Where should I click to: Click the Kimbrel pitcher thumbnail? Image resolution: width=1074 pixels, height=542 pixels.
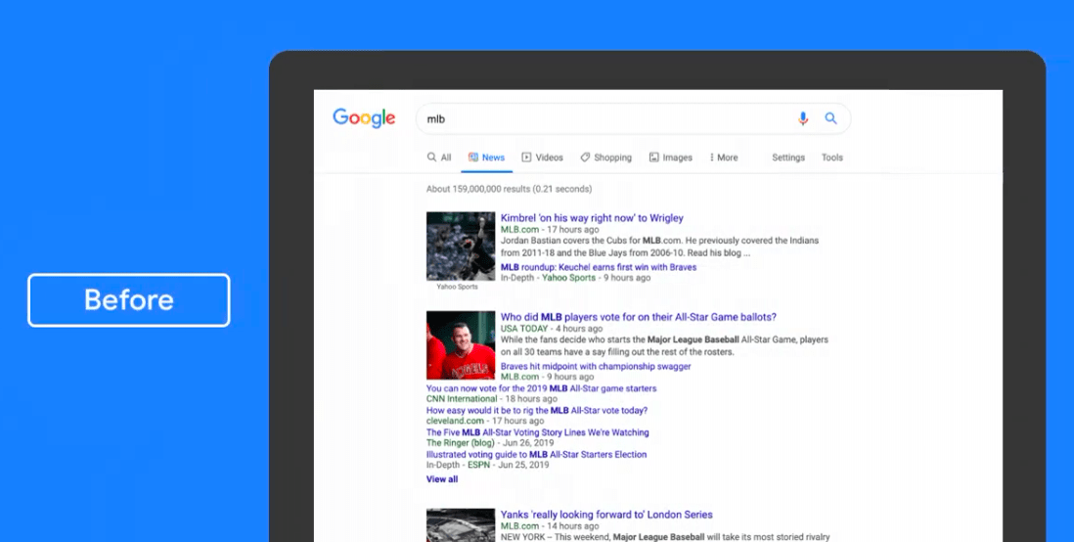click(461, 246)
